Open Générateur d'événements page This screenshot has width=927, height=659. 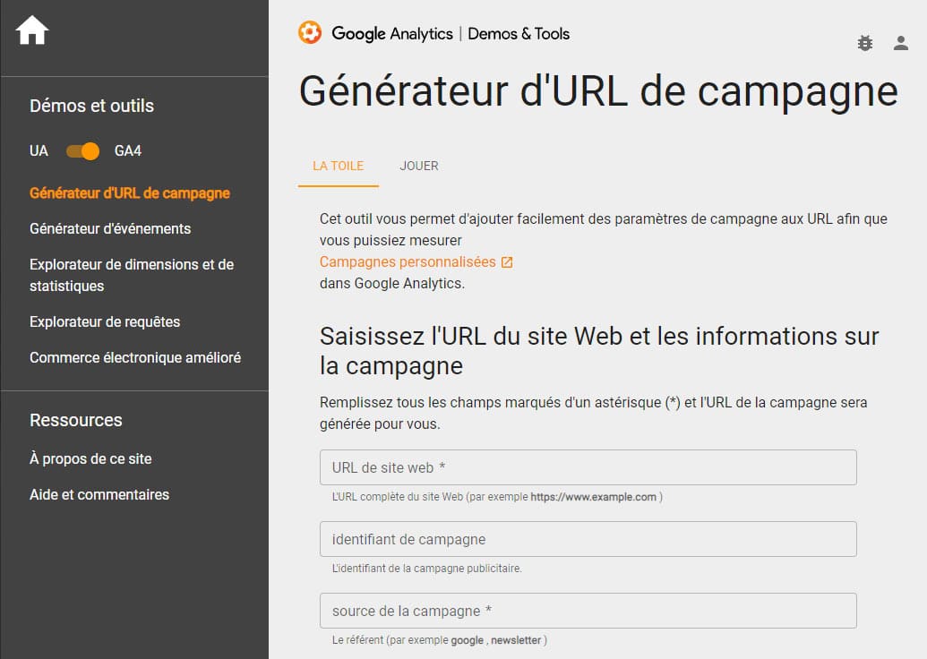[110, 229]
